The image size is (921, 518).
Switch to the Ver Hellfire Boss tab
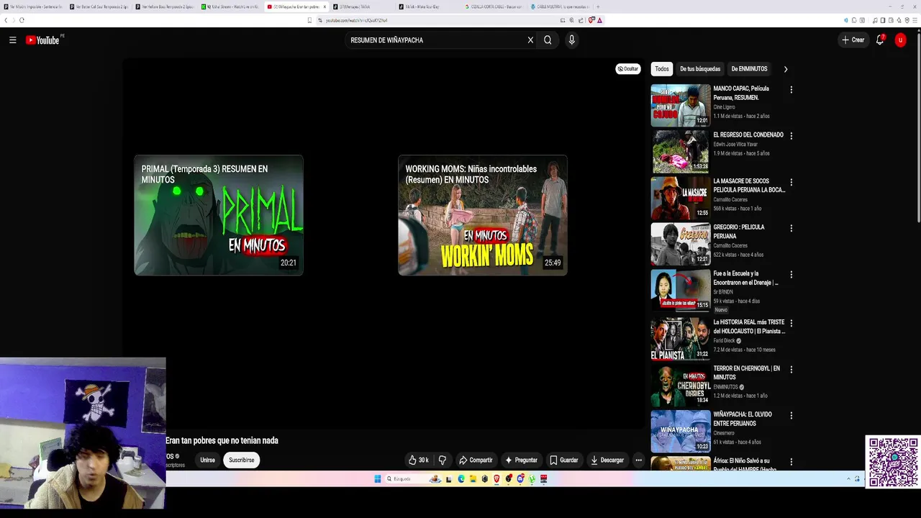pyautogui.click(x=166, y=6)
